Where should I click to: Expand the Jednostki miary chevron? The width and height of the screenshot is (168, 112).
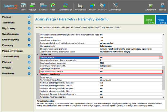tap(29, 57)
